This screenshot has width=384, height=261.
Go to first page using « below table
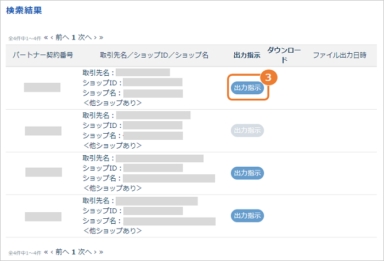pos(46,252)
